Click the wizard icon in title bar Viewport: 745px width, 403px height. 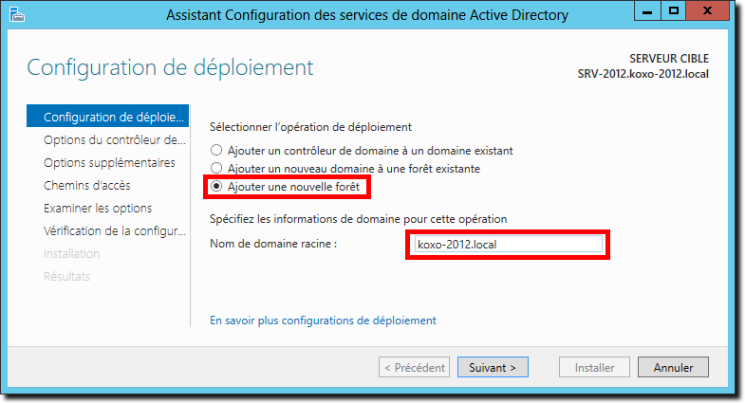(17, 15)
